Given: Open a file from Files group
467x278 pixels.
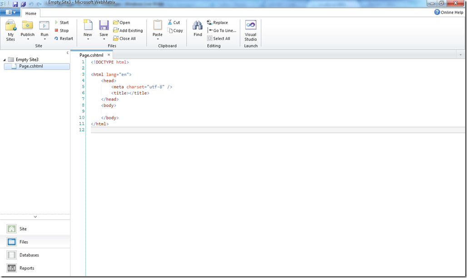Looking at the screenshot, I should 121,23.
